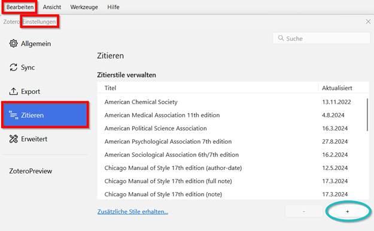This screenshot has width=374, height=231.
Task: Click the date 4.8.2024
Action: (333, 115)
